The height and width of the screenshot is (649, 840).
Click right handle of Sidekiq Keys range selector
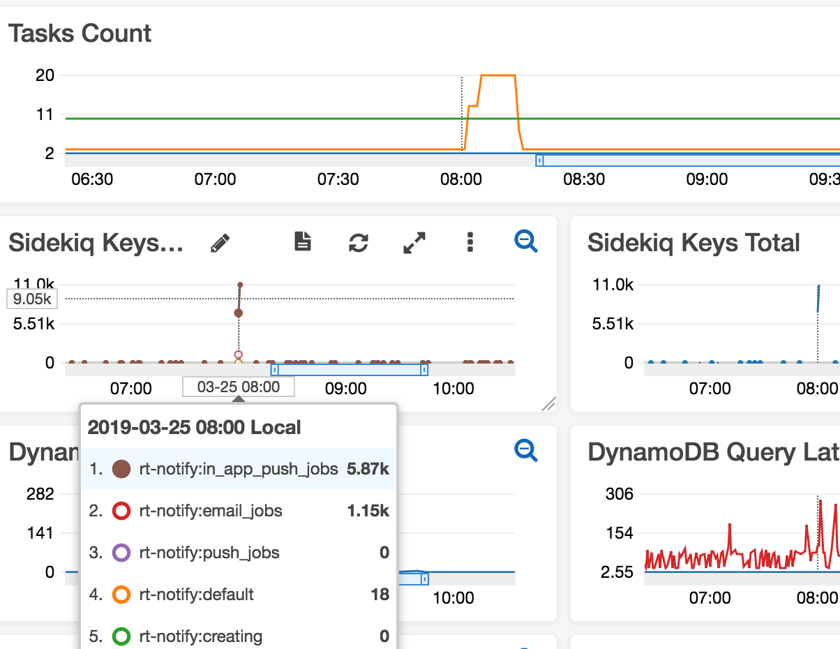tap(424, 370)
